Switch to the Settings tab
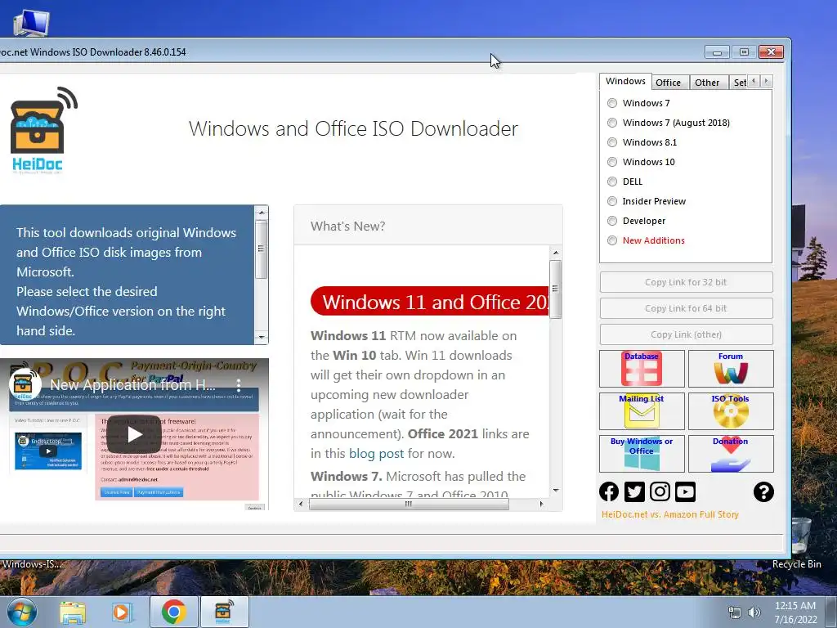The image size is (837, 628). click(x=739, y=83)
